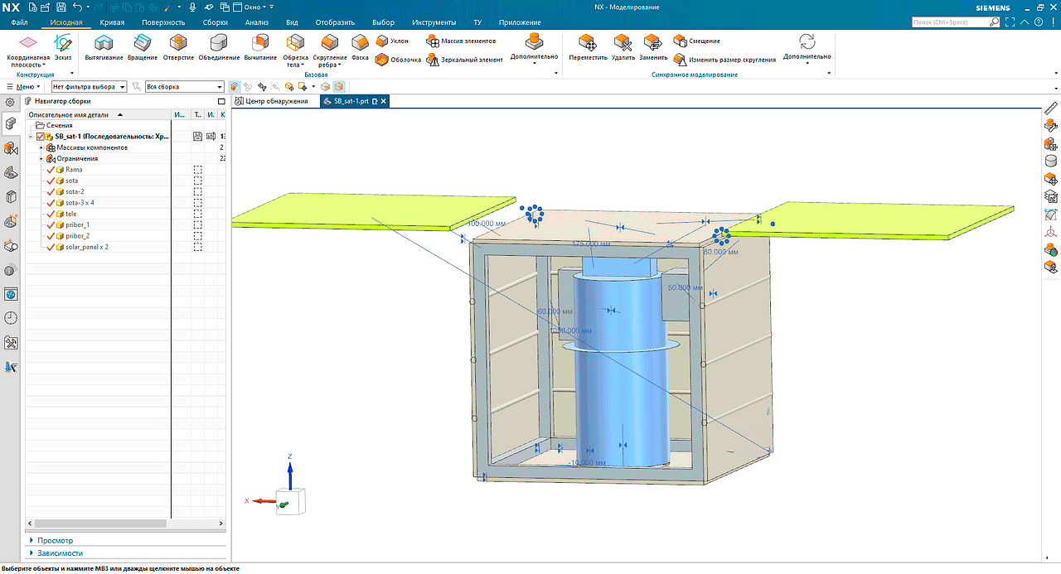This screenshot has height=574, width=1061.
Task: Open the settings gear in resource bar
Action: (10, 102)
